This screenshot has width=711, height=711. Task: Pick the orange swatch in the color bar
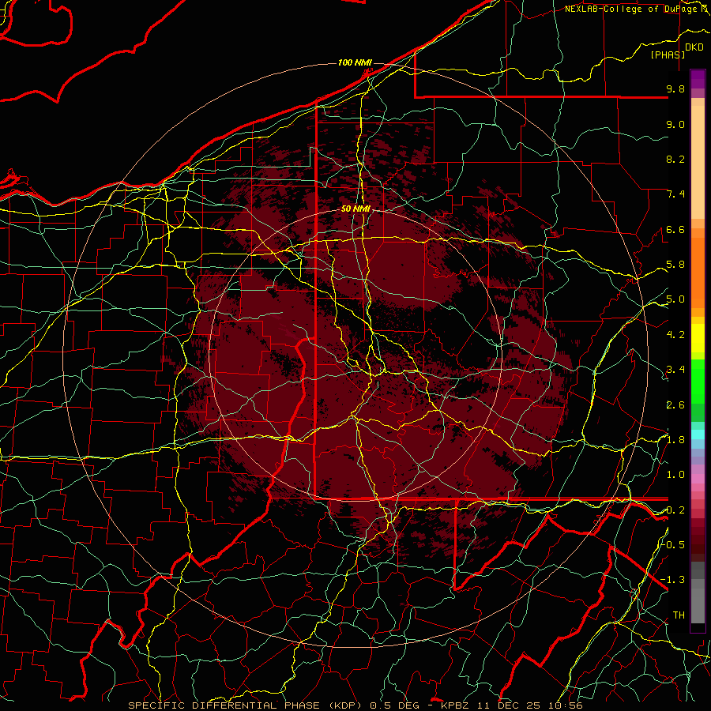(x=698, y=273)
